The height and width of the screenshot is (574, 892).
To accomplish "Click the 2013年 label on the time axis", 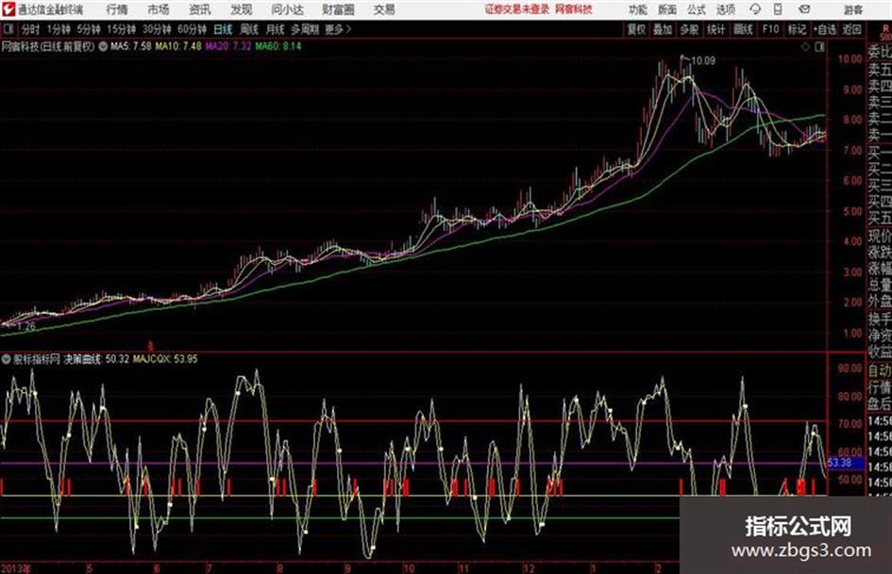I will [16, 567].
